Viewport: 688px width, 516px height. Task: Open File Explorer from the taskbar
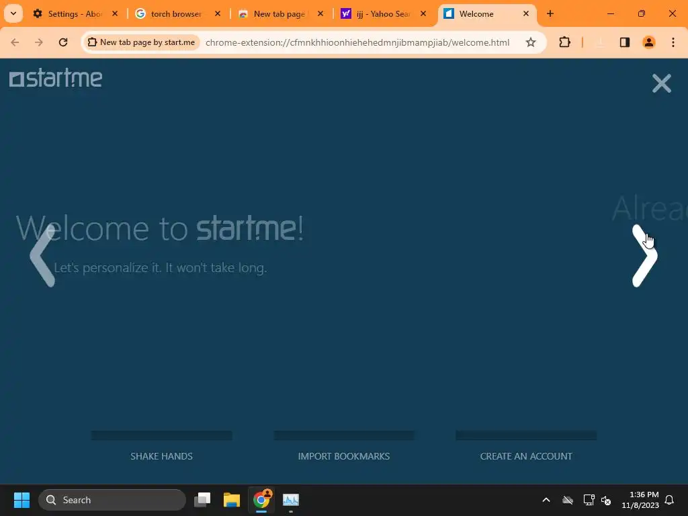tap(232, 500)
